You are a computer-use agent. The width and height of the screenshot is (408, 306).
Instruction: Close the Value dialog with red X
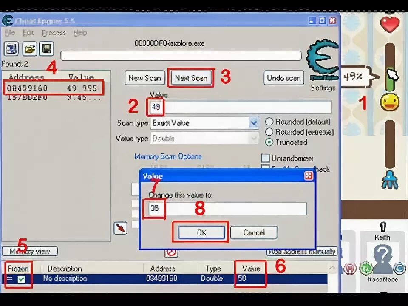(309, 176)
